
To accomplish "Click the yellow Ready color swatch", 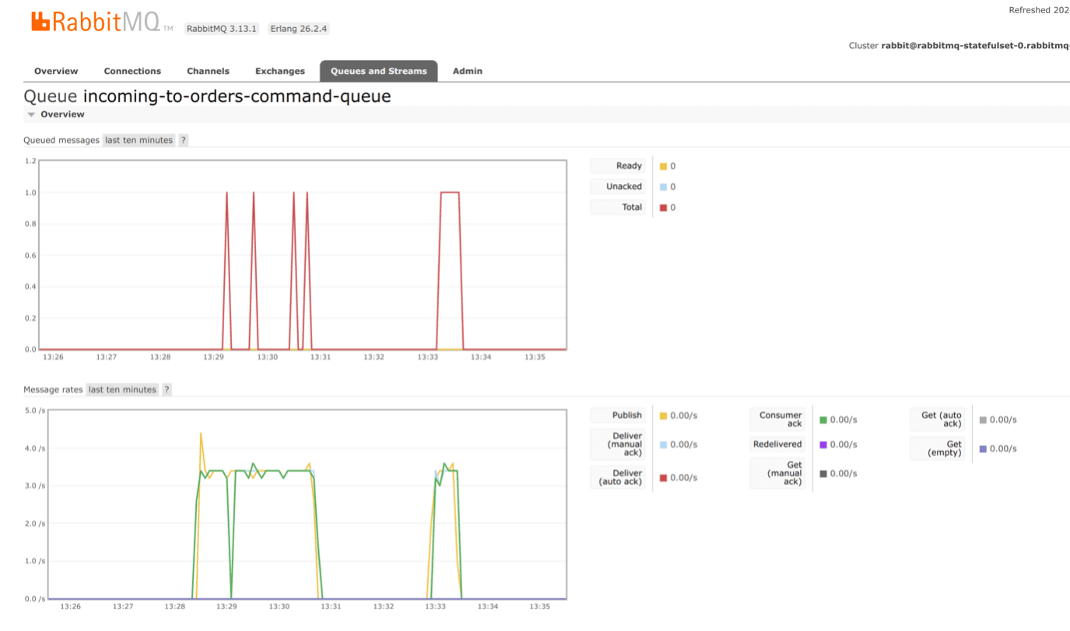I will click(663, 166).
